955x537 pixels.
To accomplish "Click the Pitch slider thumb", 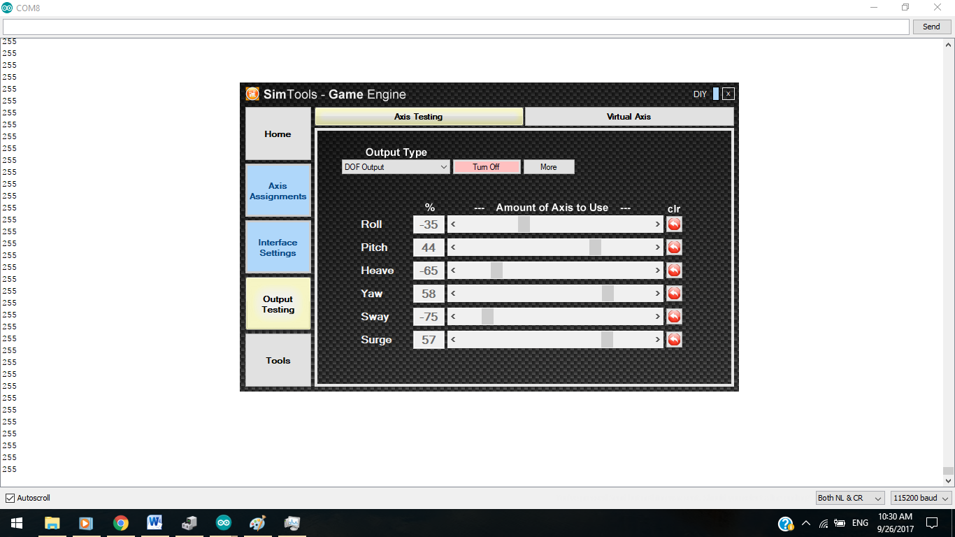I will click(x=595, y=248).
